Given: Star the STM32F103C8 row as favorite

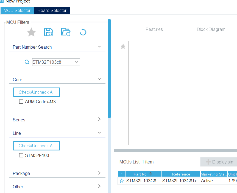Looking at the screenshot, I should 122,181.
